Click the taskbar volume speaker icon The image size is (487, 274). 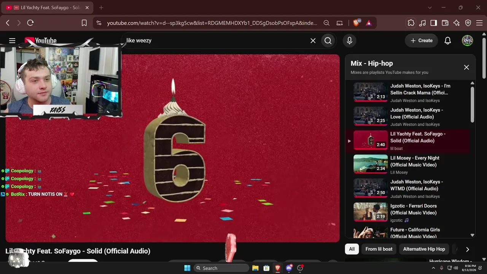click(456, 268)
